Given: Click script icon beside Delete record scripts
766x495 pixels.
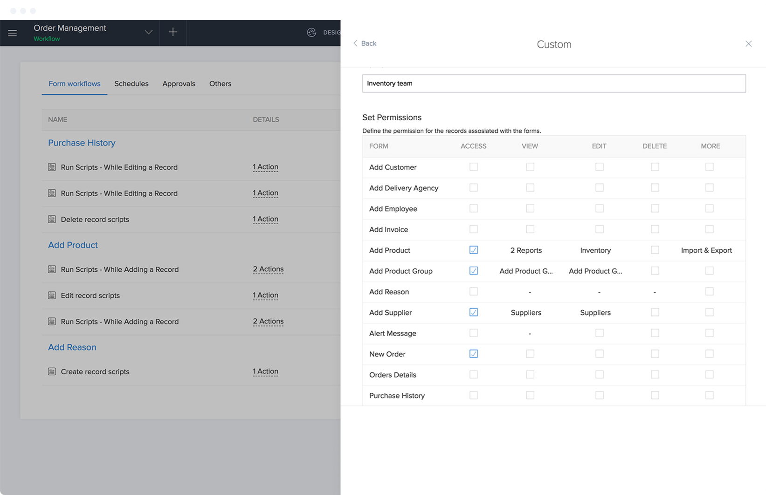Looking at the screenshot, I should pyautogui.click(x=52, y=219).
